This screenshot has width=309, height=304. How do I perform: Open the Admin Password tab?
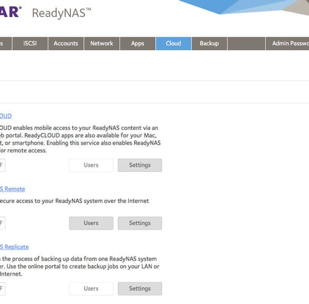(x=287, y=43)
